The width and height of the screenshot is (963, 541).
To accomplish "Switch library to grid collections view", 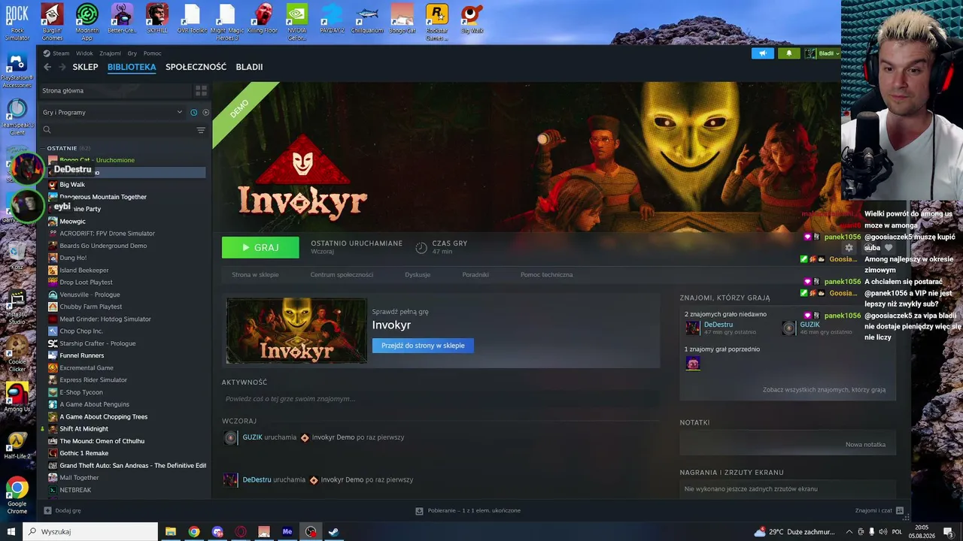I will pos(201,90).
